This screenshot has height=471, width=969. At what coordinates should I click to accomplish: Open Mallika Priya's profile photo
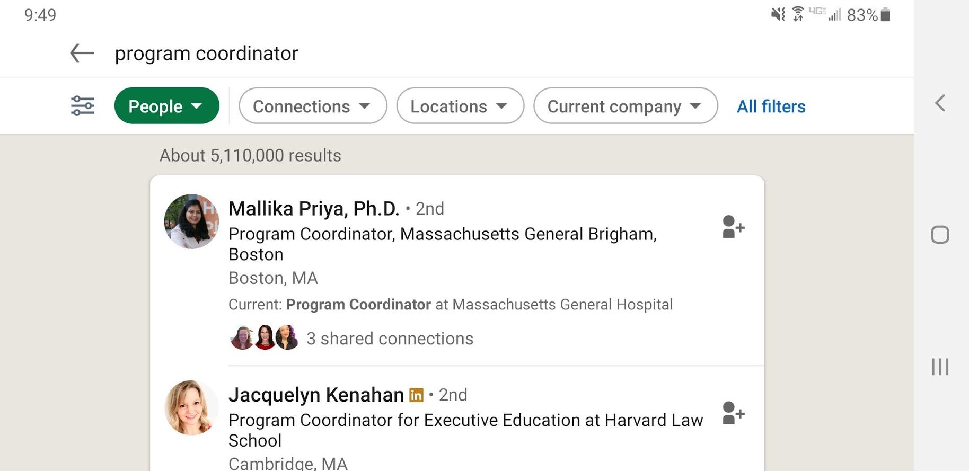pyautogui.click(x=191, y=221)
